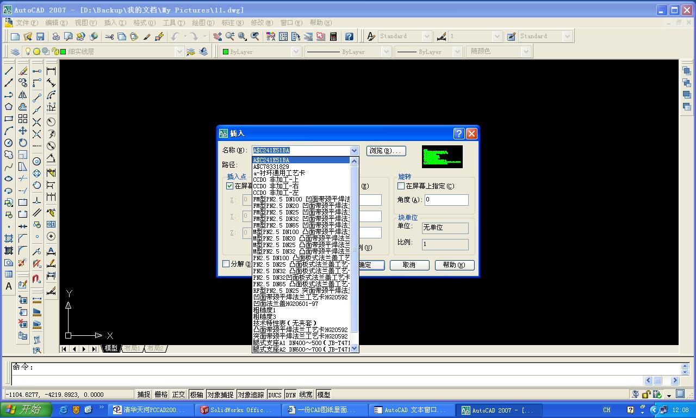
Task: Open the 视图 menu
Action: tap(85, 23)
